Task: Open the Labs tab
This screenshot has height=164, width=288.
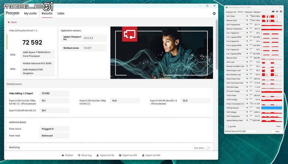Action: pos(61,13)
